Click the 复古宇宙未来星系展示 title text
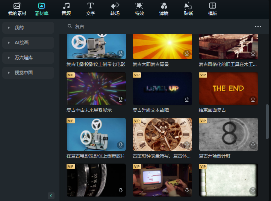Viewport: 271px width, 201px height. (89, 110)
